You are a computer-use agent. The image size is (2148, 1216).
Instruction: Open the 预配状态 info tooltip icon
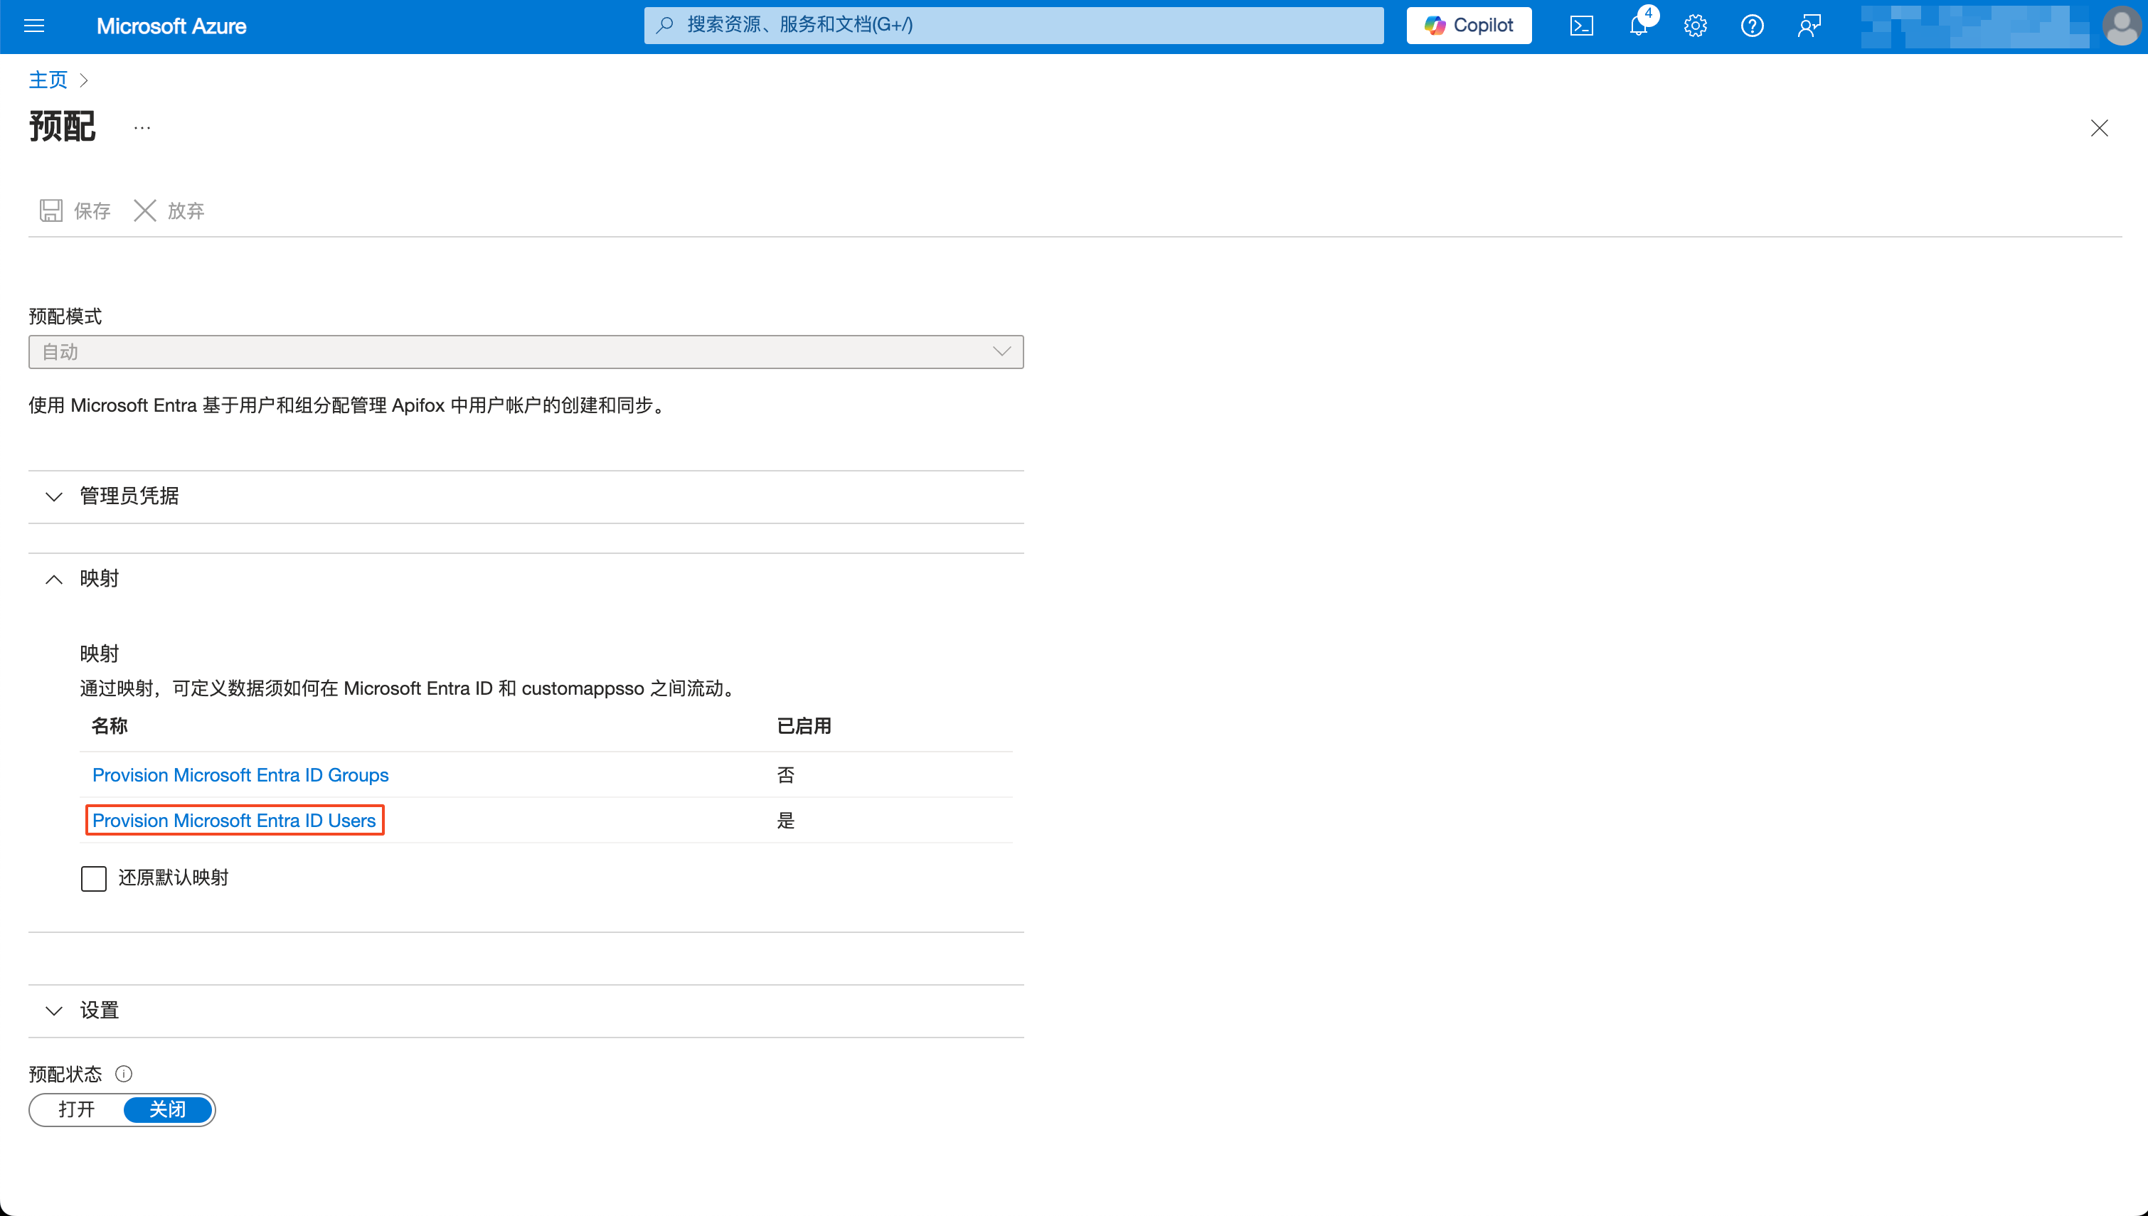click(124, 1073)
